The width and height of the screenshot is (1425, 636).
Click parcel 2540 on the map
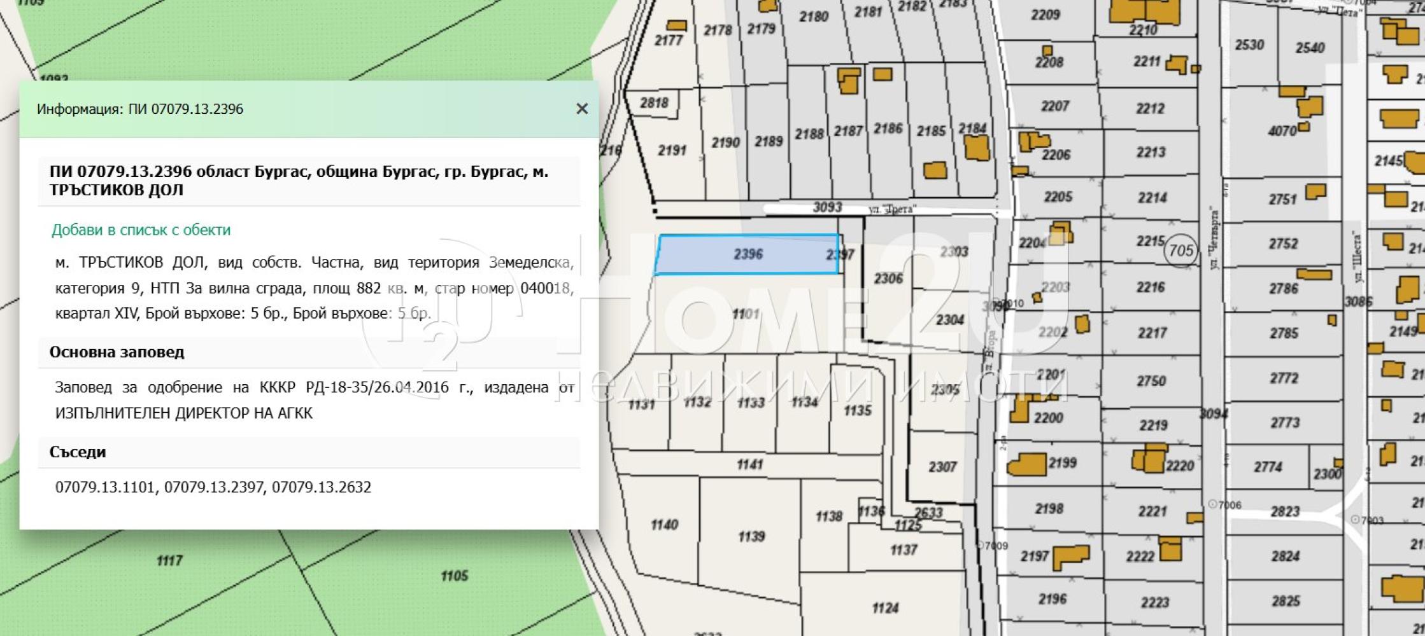coord(1310,48)
